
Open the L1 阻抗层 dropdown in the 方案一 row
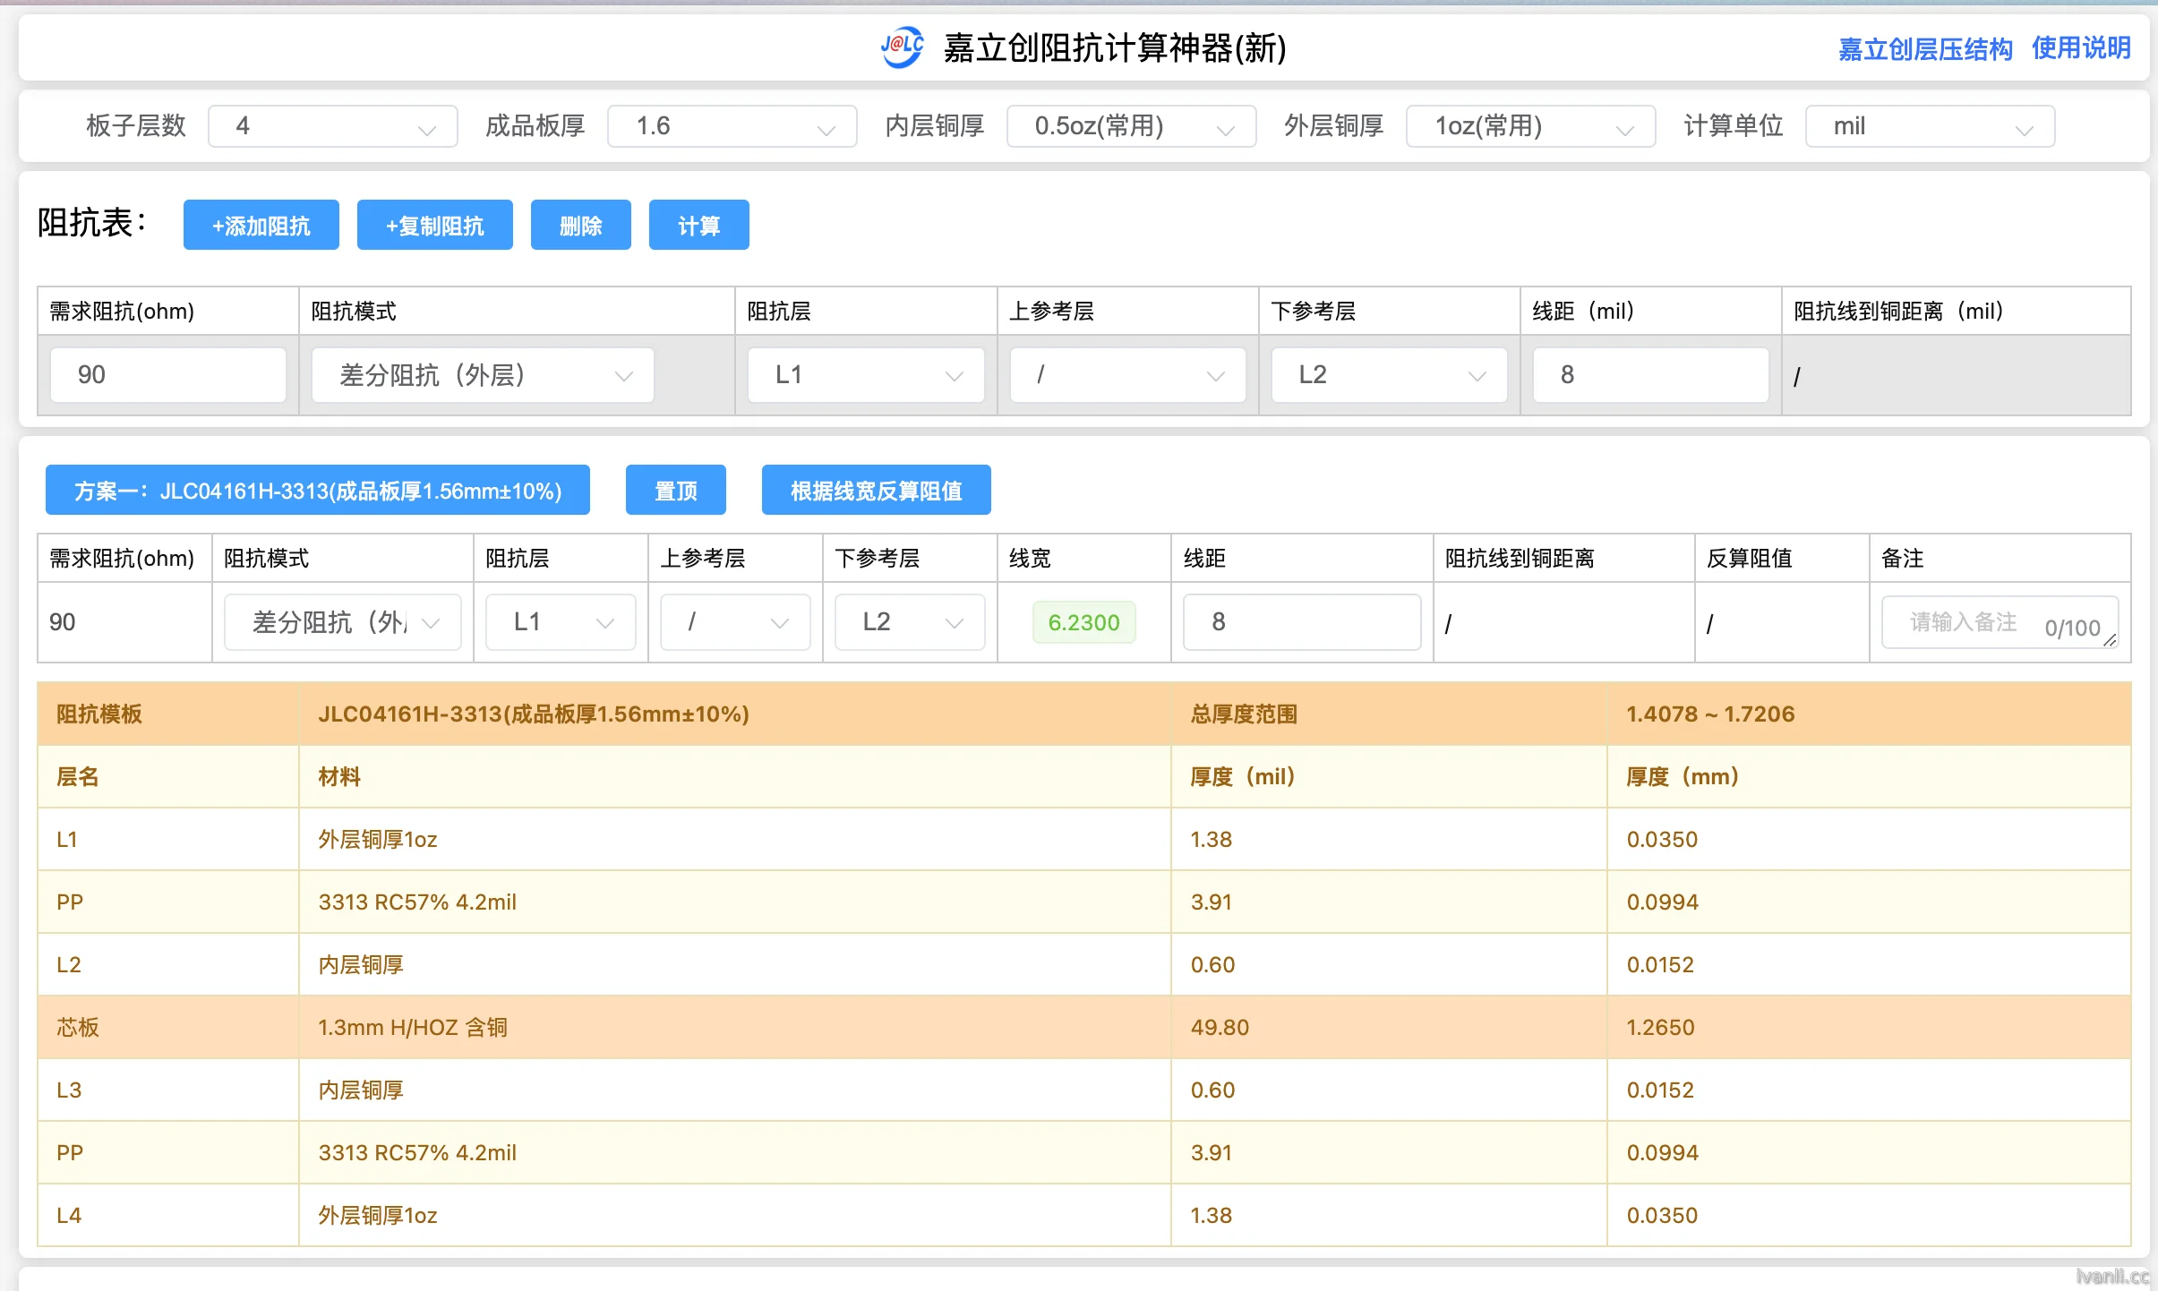coord(561,622)
